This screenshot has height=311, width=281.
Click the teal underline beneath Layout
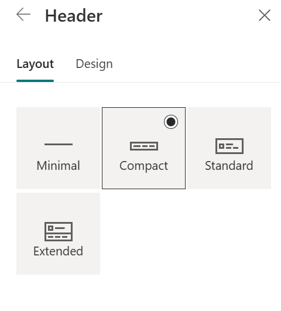point(35,81)
